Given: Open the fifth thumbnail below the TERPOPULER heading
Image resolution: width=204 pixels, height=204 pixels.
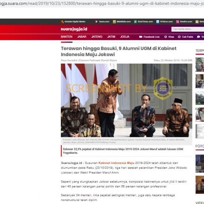Looking at the screenshot, I should pyautogui.click(x=200, y=131).
